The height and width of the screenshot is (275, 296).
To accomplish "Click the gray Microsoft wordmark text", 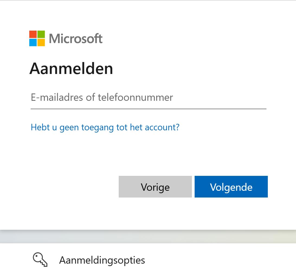I will [76, 38].
